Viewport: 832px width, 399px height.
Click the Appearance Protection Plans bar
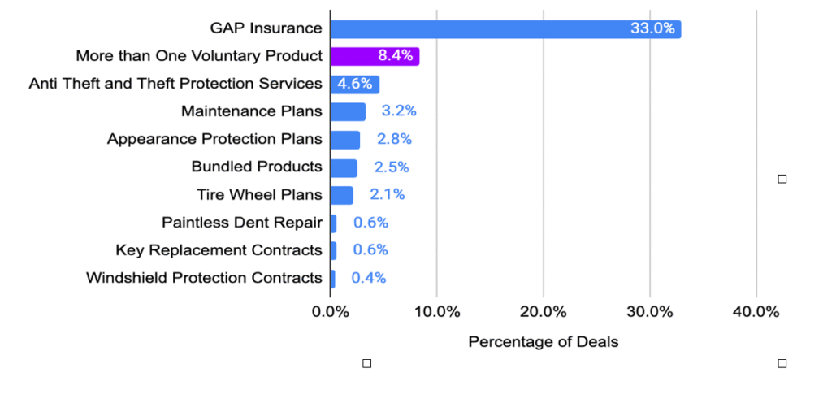point(345,139)
